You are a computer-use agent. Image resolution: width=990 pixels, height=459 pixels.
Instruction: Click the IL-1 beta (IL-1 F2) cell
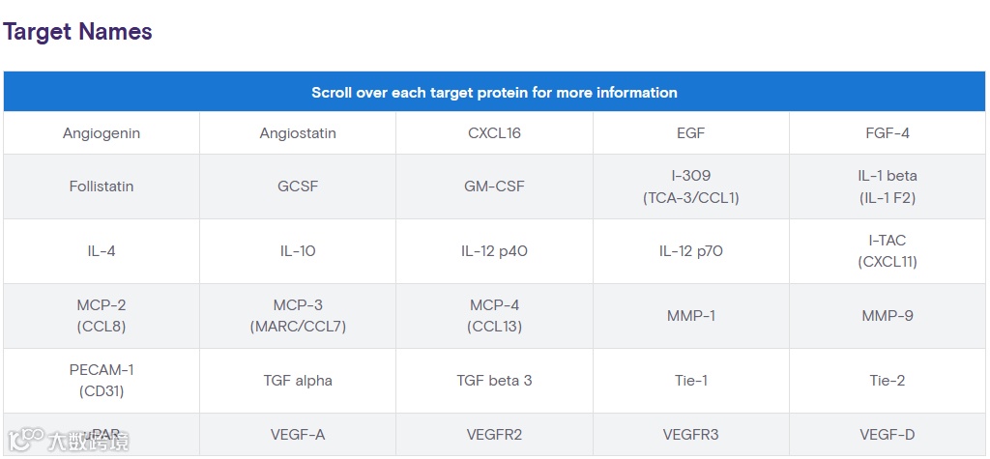tap(888, 186)
